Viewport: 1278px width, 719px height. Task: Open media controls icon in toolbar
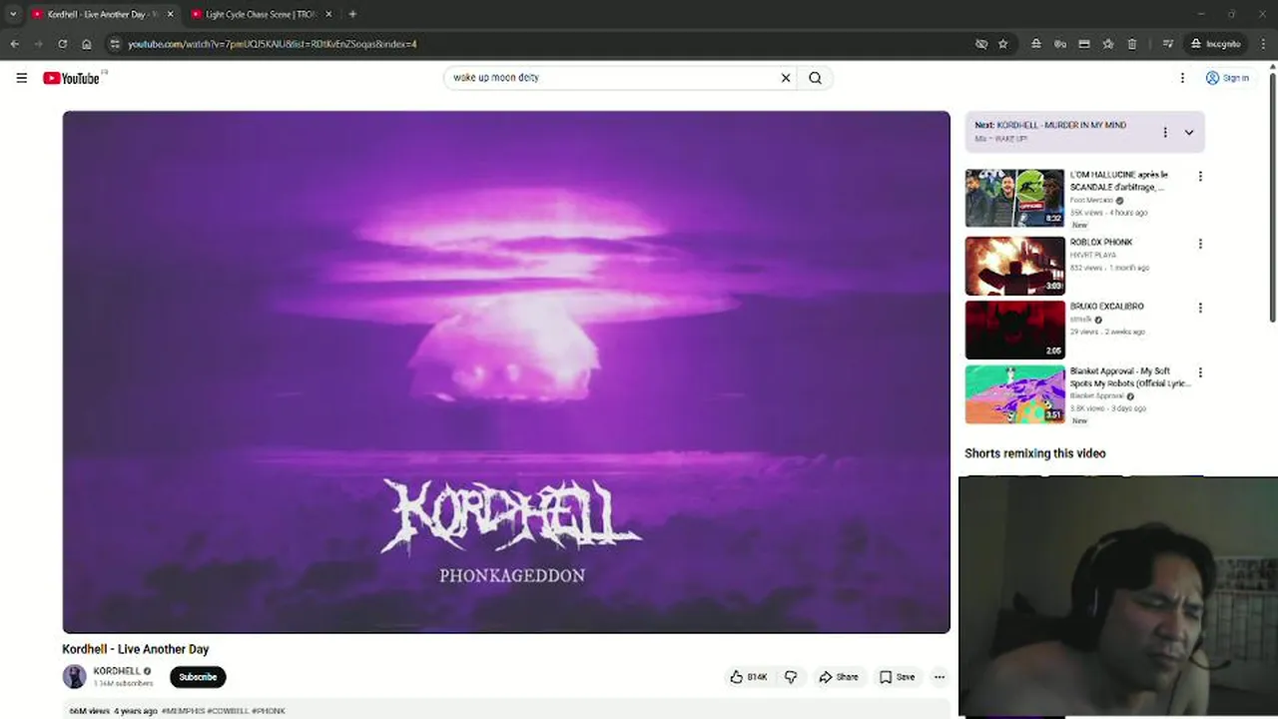click(1167, 44)
